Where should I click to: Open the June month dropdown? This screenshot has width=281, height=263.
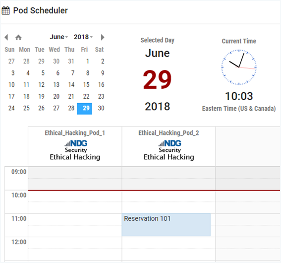tap(59, 37)
